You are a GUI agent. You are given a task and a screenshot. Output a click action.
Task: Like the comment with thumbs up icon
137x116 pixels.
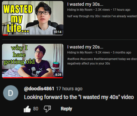click(x=27, y=109)
